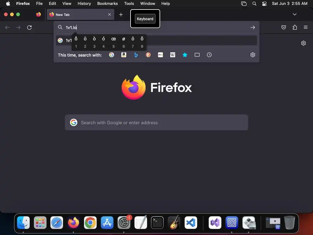Search bookmarks via the star icon

(185, 55)
